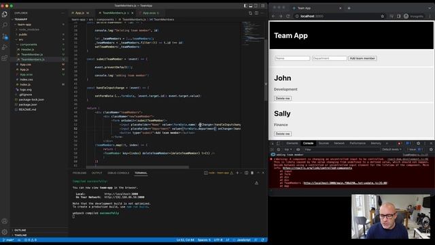Click Delete me under Sally
The image size is (435, 245).
[283, 134]
